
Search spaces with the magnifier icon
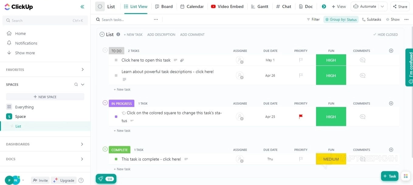(x=76, y=84)
